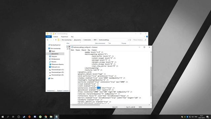The height and width of the screenshot is (119, 211).
Task: Open Документы folder in the sidebar
Action: point(55,54)
